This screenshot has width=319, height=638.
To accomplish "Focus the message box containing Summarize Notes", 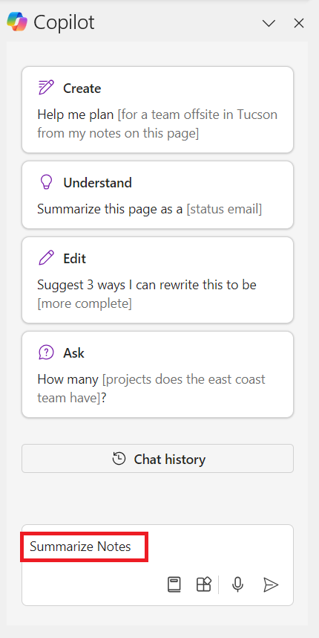I will 157,565.
